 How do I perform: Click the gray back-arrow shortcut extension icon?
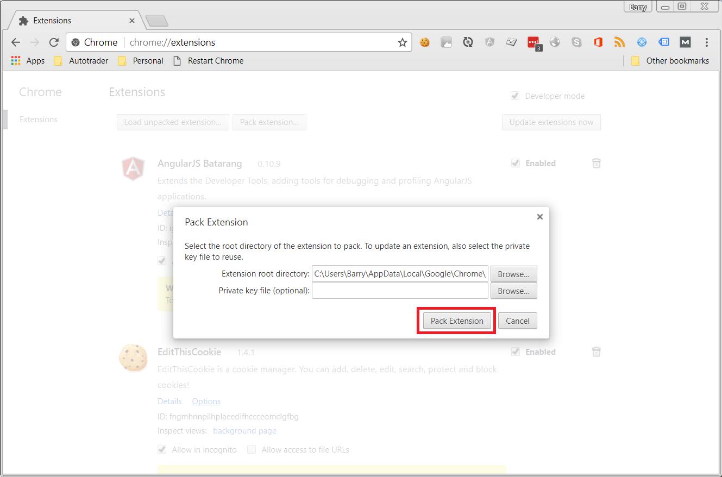tap(446, 42)
